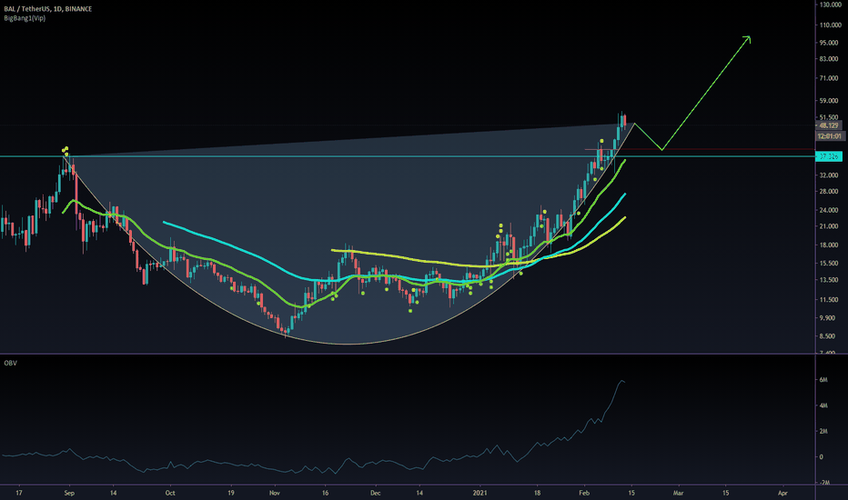Click the current price label 48.129

pyautogui.click(x=830, y=125)
